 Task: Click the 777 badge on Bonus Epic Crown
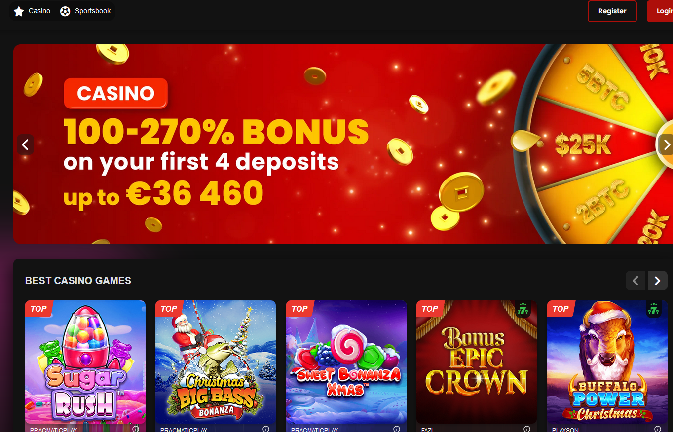(x=523, y=310)
